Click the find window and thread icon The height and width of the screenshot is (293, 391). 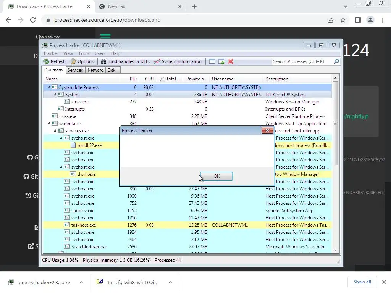pyautogui.click(x=221, y=61)
